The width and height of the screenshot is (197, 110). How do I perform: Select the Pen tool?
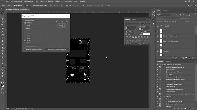[2, 61]
